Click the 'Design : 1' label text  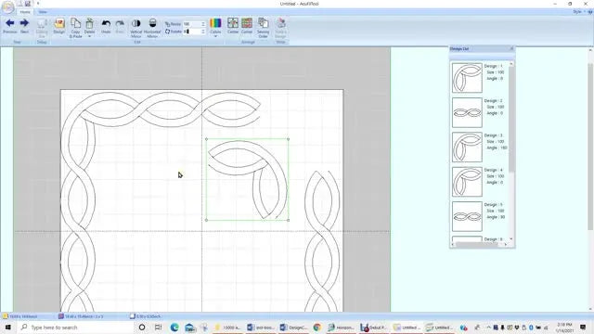click(493, 66)
